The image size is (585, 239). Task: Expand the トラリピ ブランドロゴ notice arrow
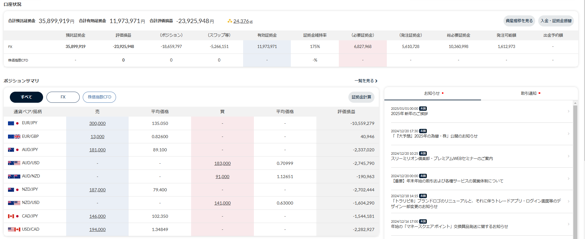[569, 201]
